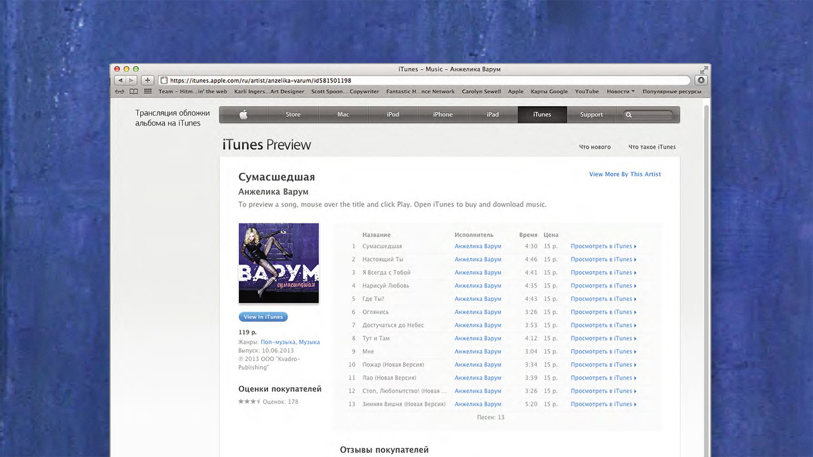Go to the Support navigation tab
813x457 pixels.
[x=591, y=115]
